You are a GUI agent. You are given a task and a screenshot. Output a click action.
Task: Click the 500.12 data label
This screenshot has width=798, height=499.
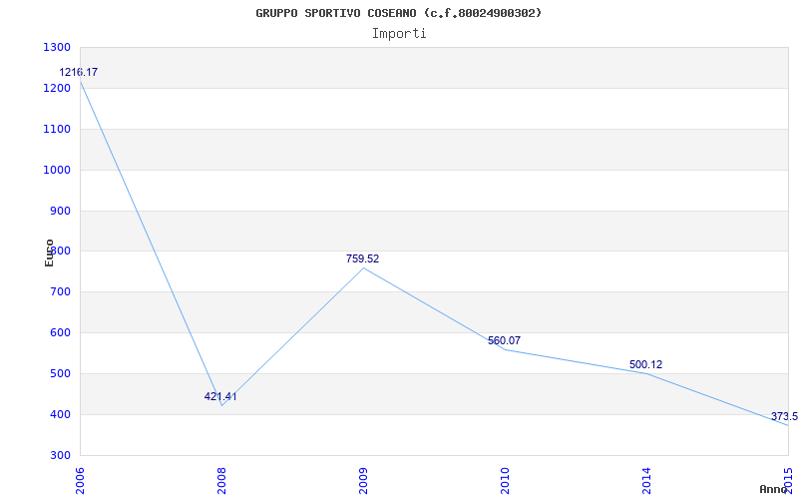pos(645,364)
